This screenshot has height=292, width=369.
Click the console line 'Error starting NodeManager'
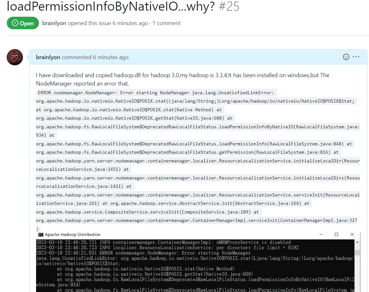coord(143,253)
